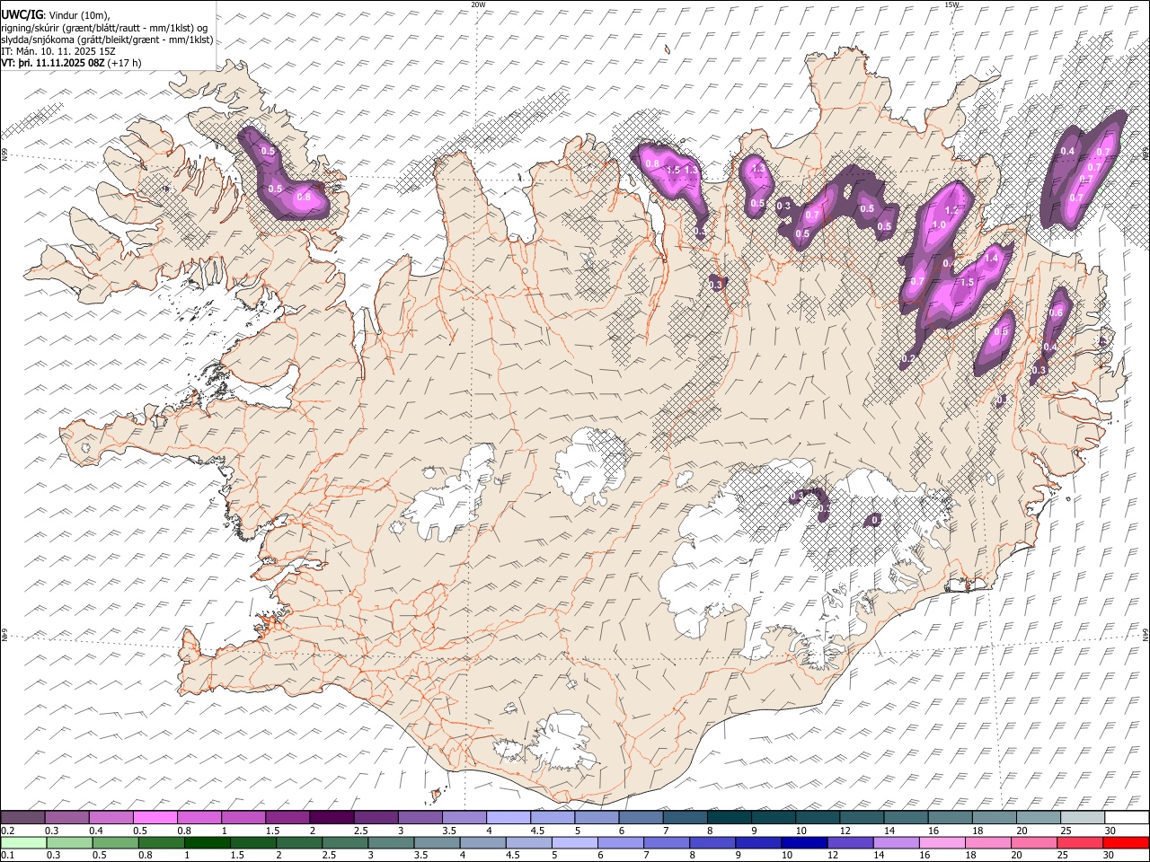Image resolution: width=1150 pixels, height=862 pixels.
Task: Click the bright pink 0.5 swatch in the snow legend
Action: (155, 817)
